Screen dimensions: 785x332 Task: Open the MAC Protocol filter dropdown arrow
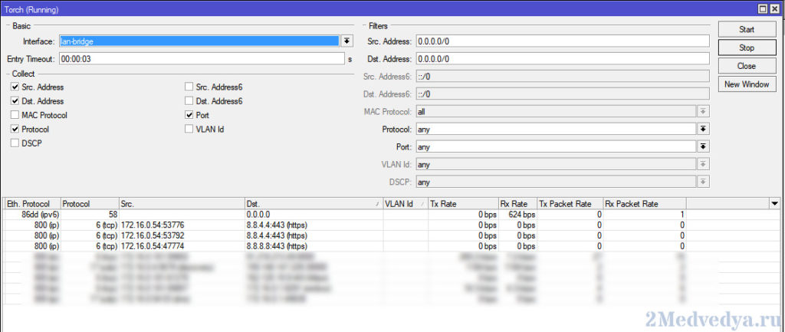[x=704, y=111]
